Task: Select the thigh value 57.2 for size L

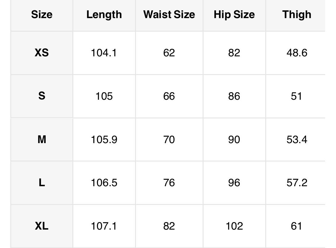Action: click(x=297, y=183)
